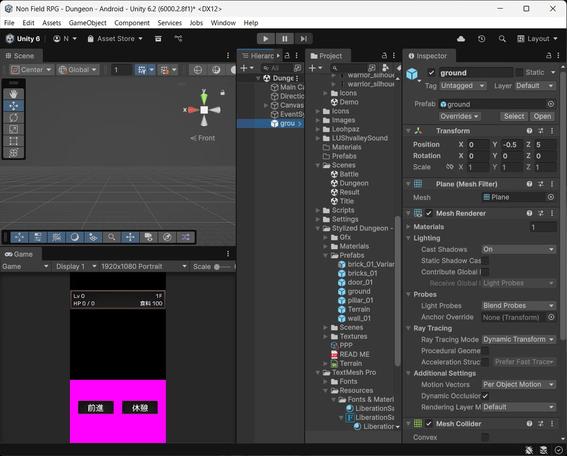Click the camera overlay icon in Scene
Viewport: 567px width, 456px height.
click(x=148, y=237)
